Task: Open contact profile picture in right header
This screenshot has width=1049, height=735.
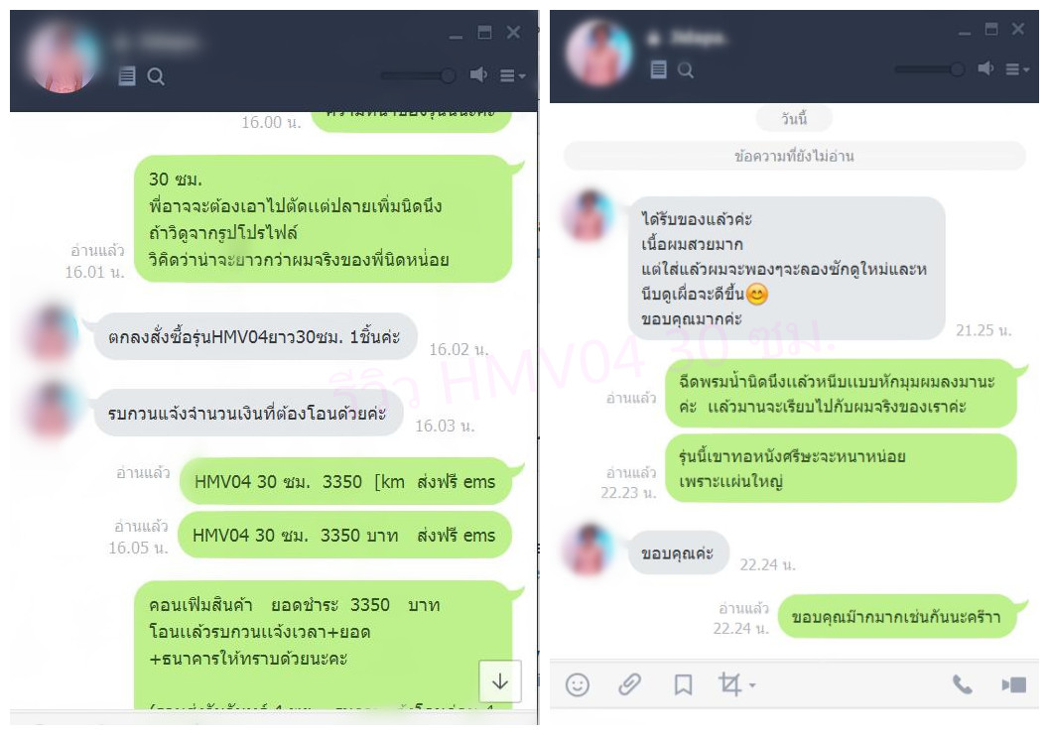Action: pos(599,53)
